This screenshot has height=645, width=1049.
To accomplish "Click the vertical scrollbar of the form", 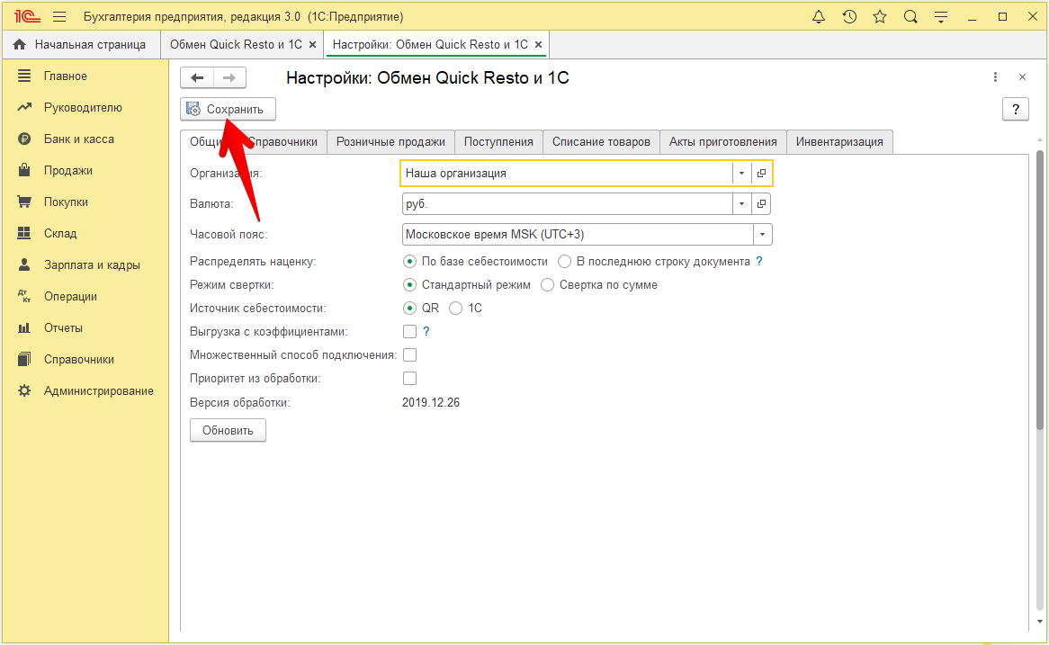I will pos(1040,289).
